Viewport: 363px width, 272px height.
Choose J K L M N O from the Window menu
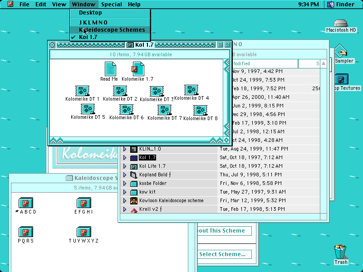tap(110, 22)
